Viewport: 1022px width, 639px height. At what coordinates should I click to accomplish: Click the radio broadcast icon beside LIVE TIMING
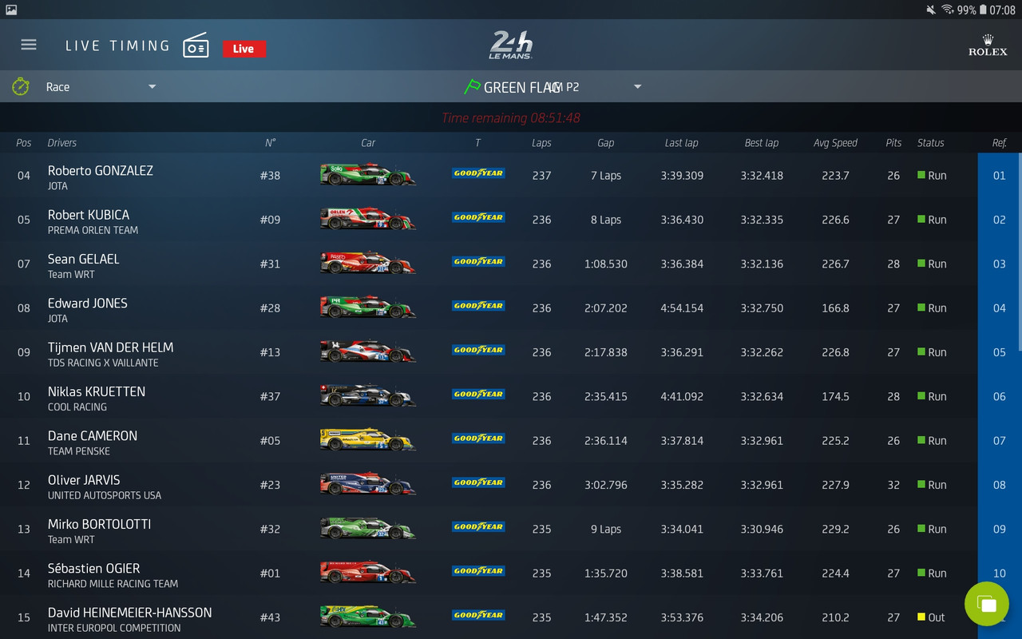(x=196, y=45)
